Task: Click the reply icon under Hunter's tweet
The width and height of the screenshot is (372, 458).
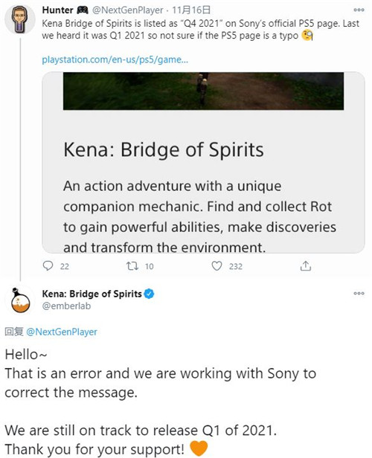Action: tap(48, 266)
